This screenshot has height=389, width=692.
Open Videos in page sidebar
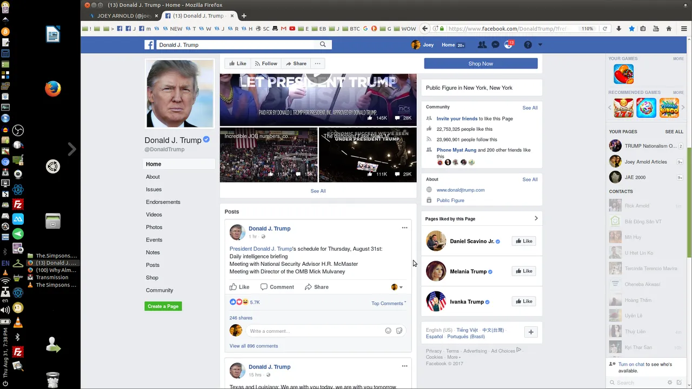[154, 214]
